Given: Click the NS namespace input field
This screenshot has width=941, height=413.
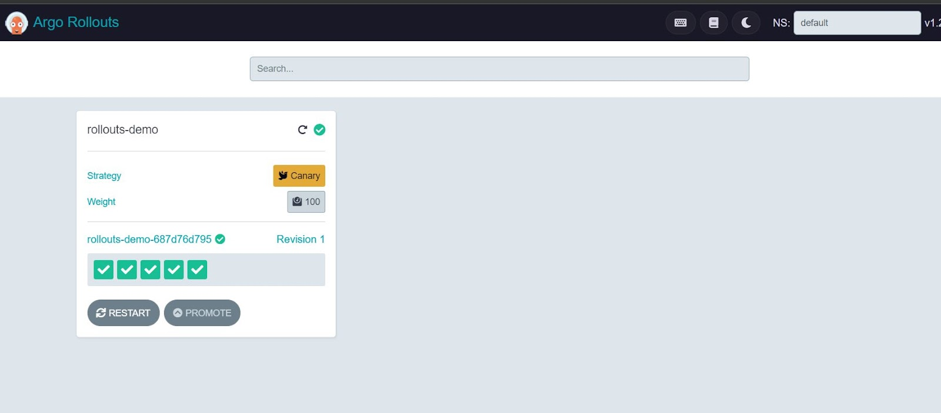Looking at the screenshot, I should (x=857, y=23).
